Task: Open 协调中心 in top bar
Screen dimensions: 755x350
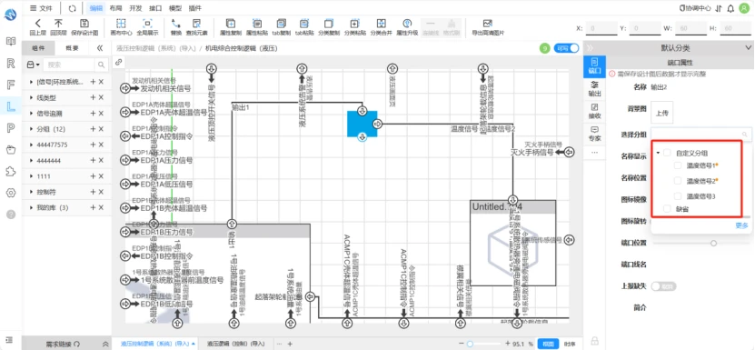Action: pyautogui.click(x=694, y=8)
